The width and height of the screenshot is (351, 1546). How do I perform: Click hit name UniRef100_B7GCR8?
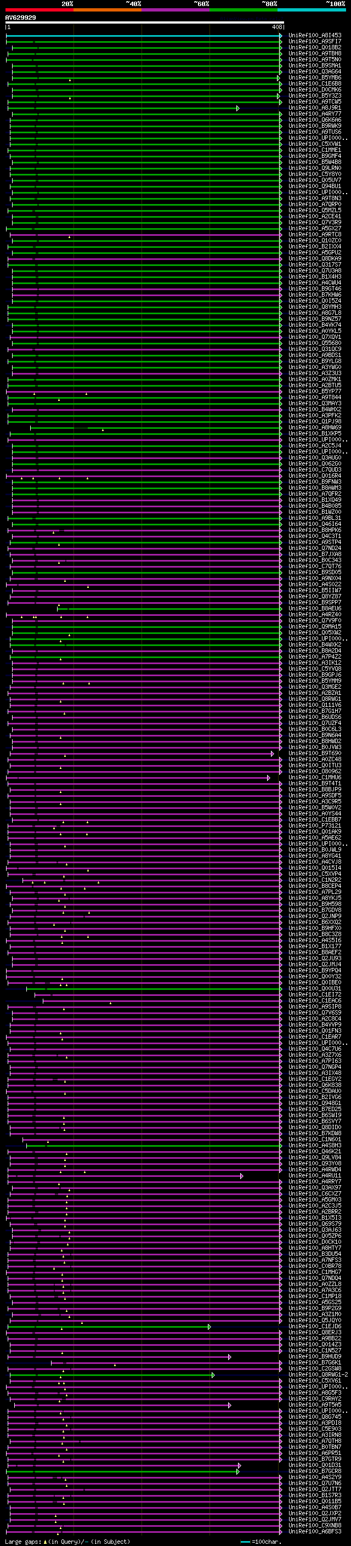[x=315, y=1471]
